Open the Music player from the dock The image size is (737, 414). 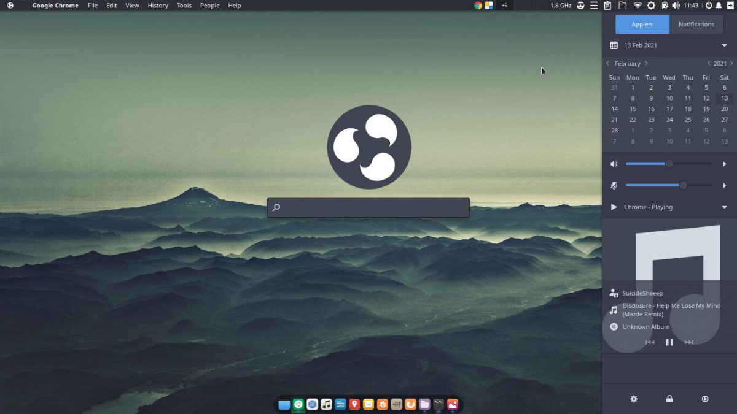[x=326, y=404]
